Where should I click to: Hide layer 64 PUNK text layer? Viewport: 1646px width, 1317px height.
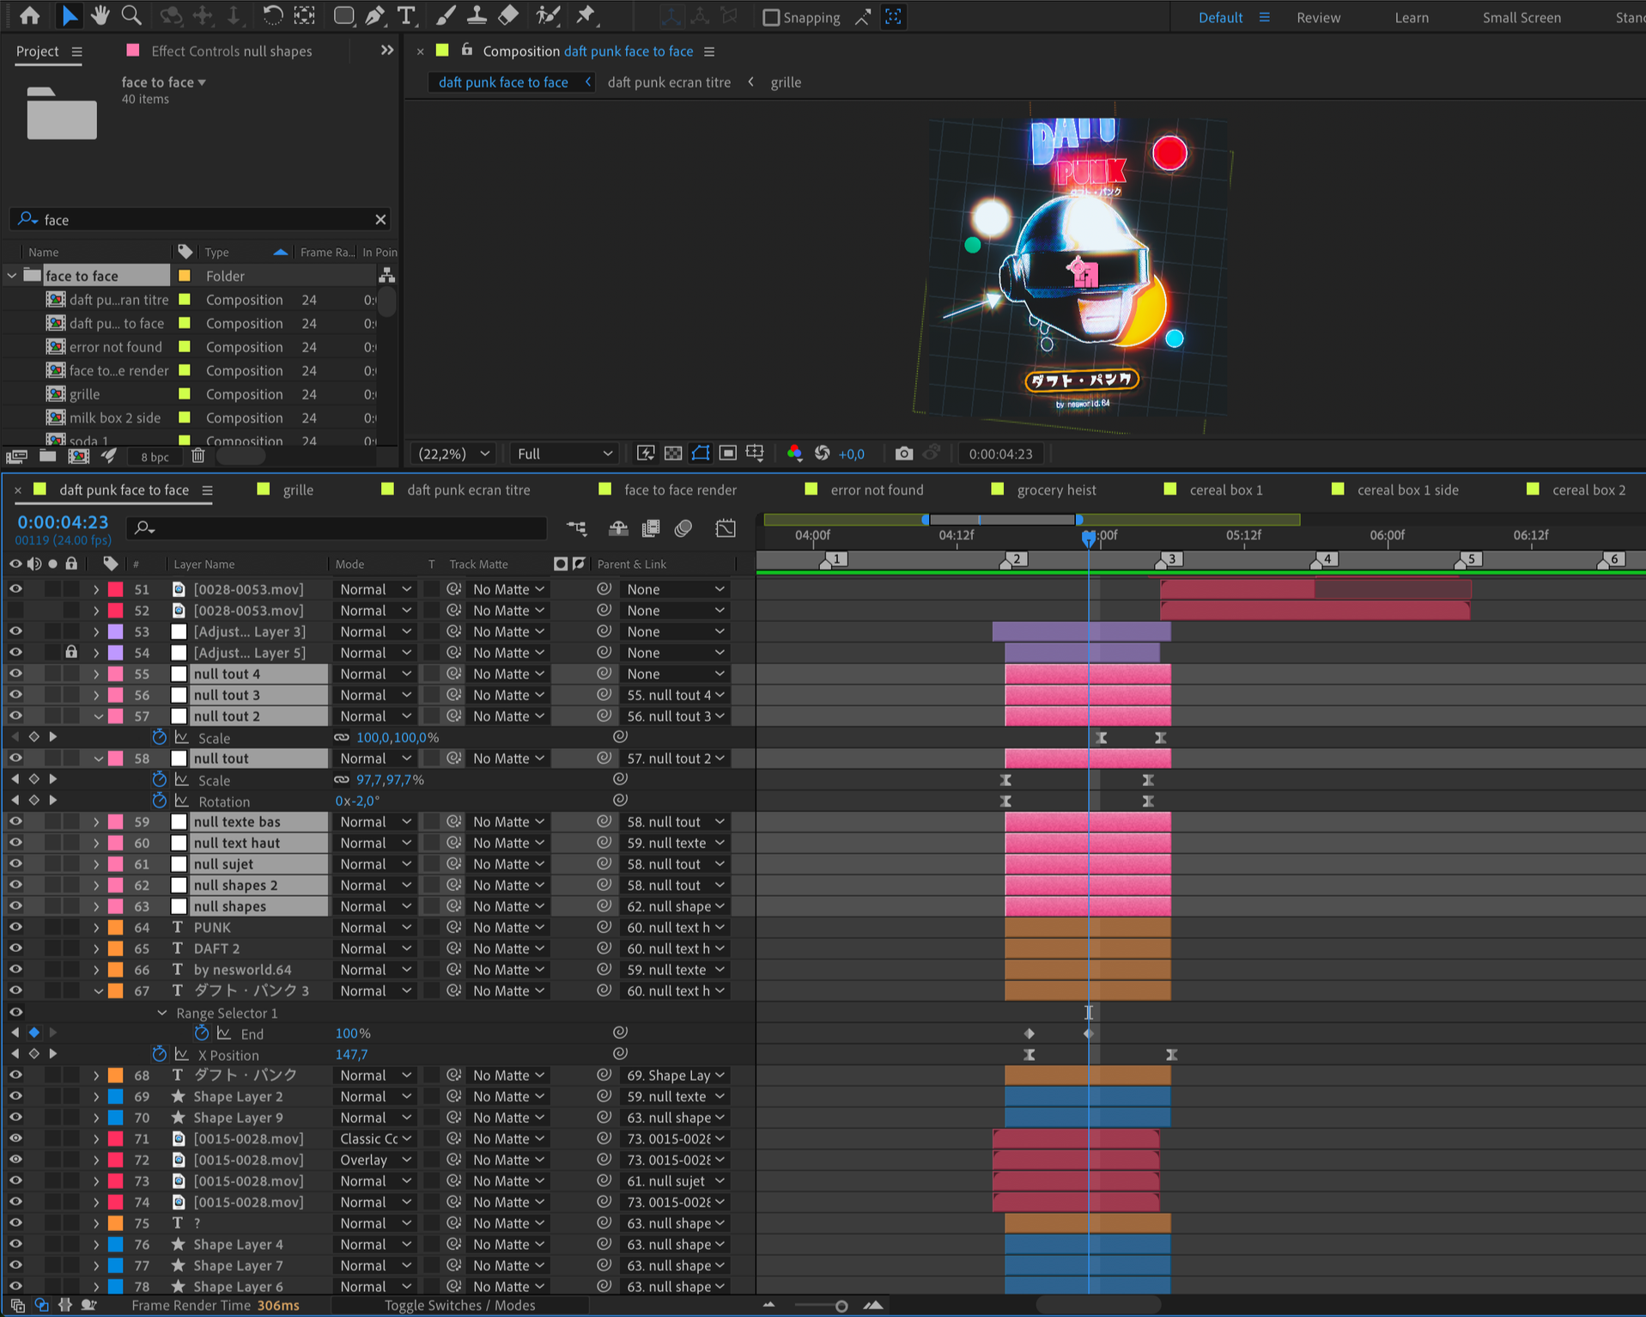point(15,927)
